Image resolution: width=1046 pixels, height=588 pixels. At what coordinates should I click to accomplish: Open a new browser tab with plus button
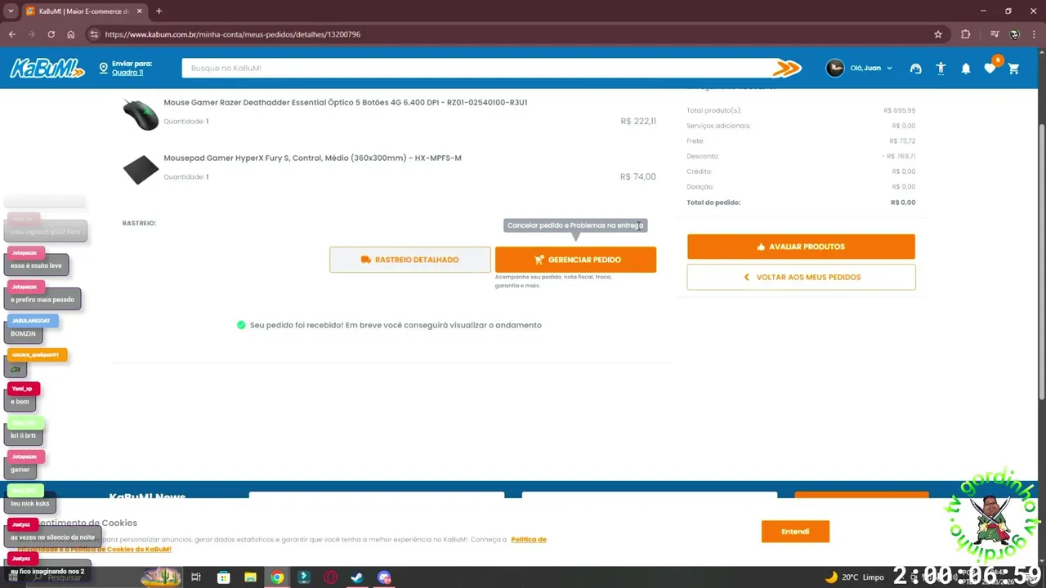159,11
